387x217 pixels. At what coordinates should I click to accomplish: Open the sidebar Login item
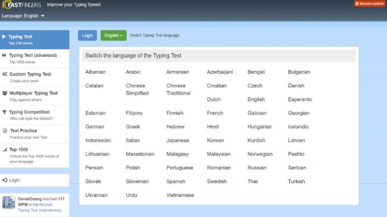click(x=15, y=180)
